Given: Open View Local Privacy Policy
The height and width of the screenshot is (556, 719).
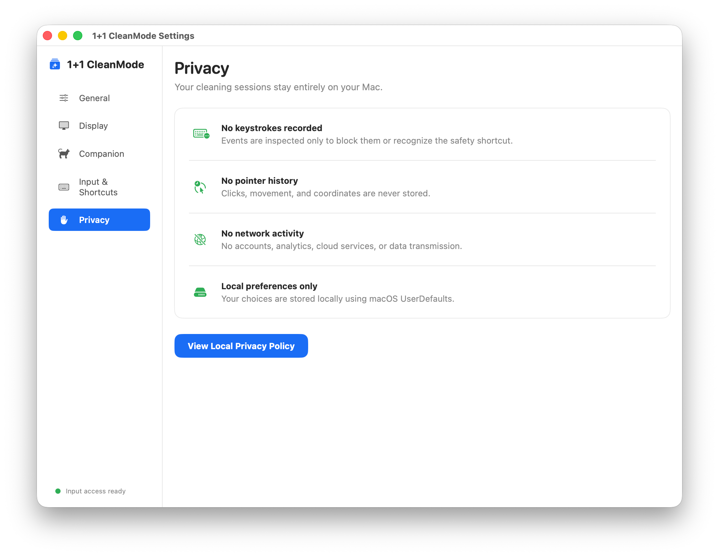Looking at the screenshot, I should (241, 346).
